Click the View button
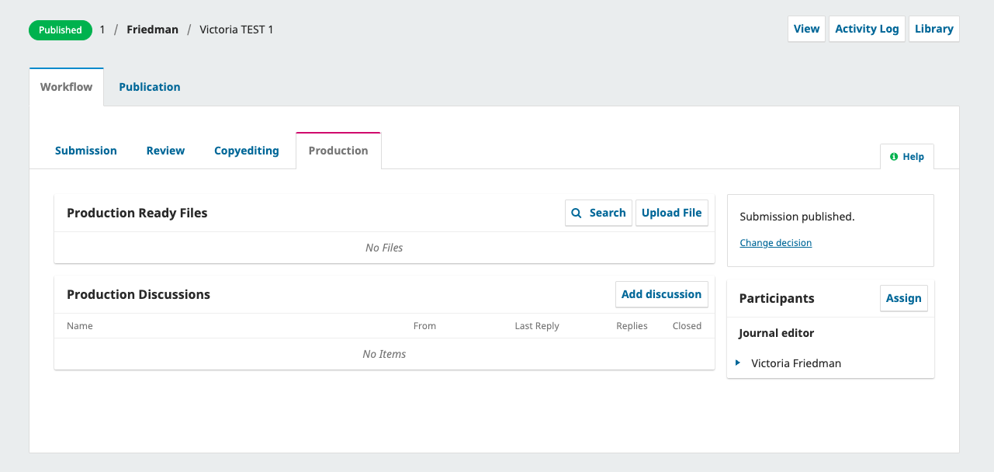This screenshot has height=472, width=994. coord(806,29)
